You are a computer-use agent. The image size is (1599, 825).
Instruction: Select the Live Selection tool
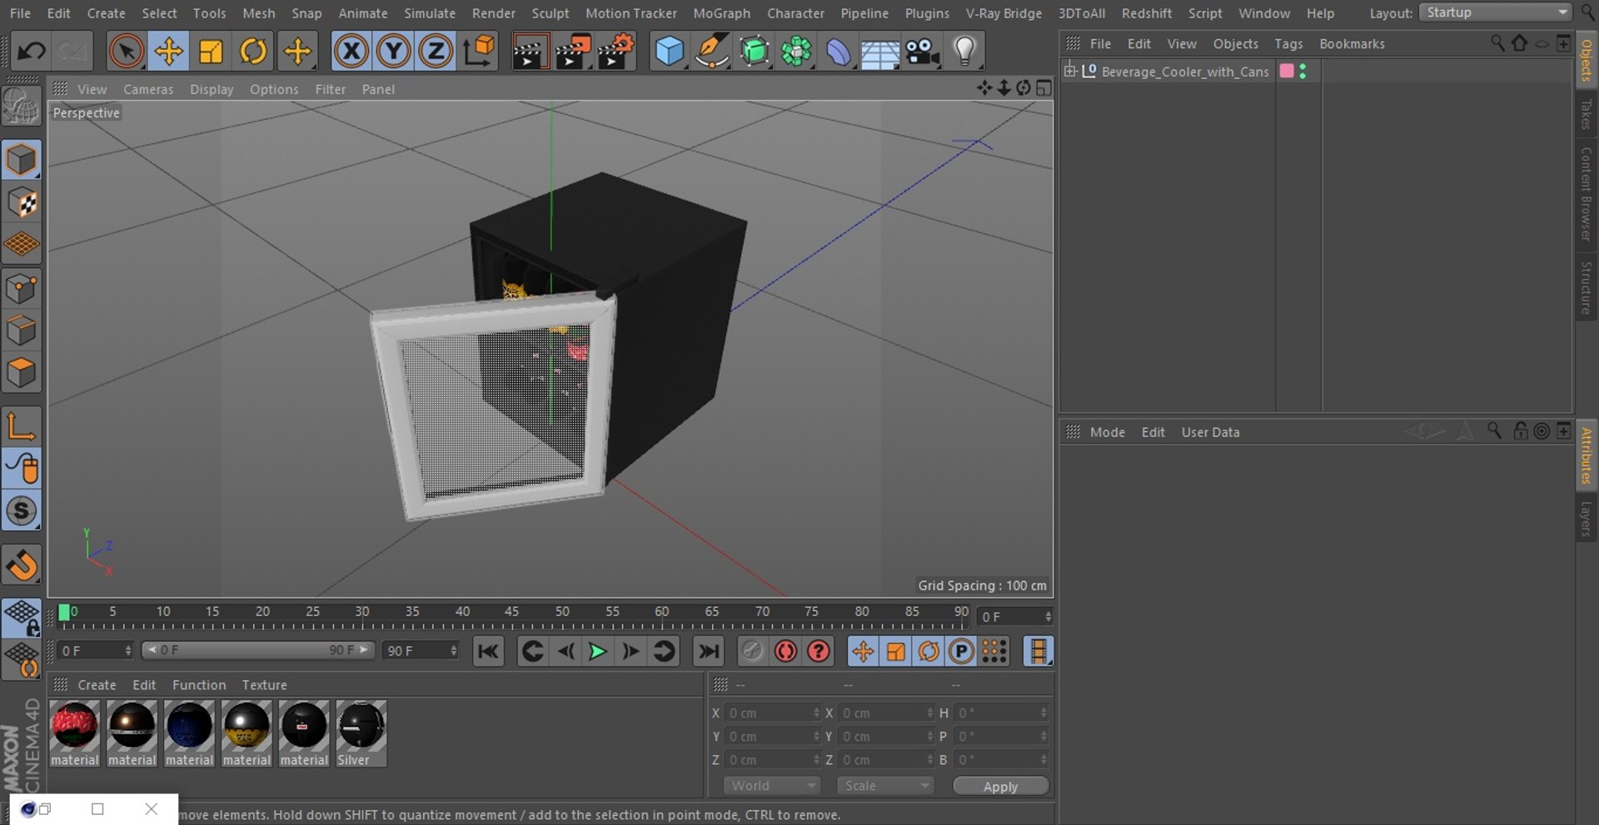[x=126, y=52]
